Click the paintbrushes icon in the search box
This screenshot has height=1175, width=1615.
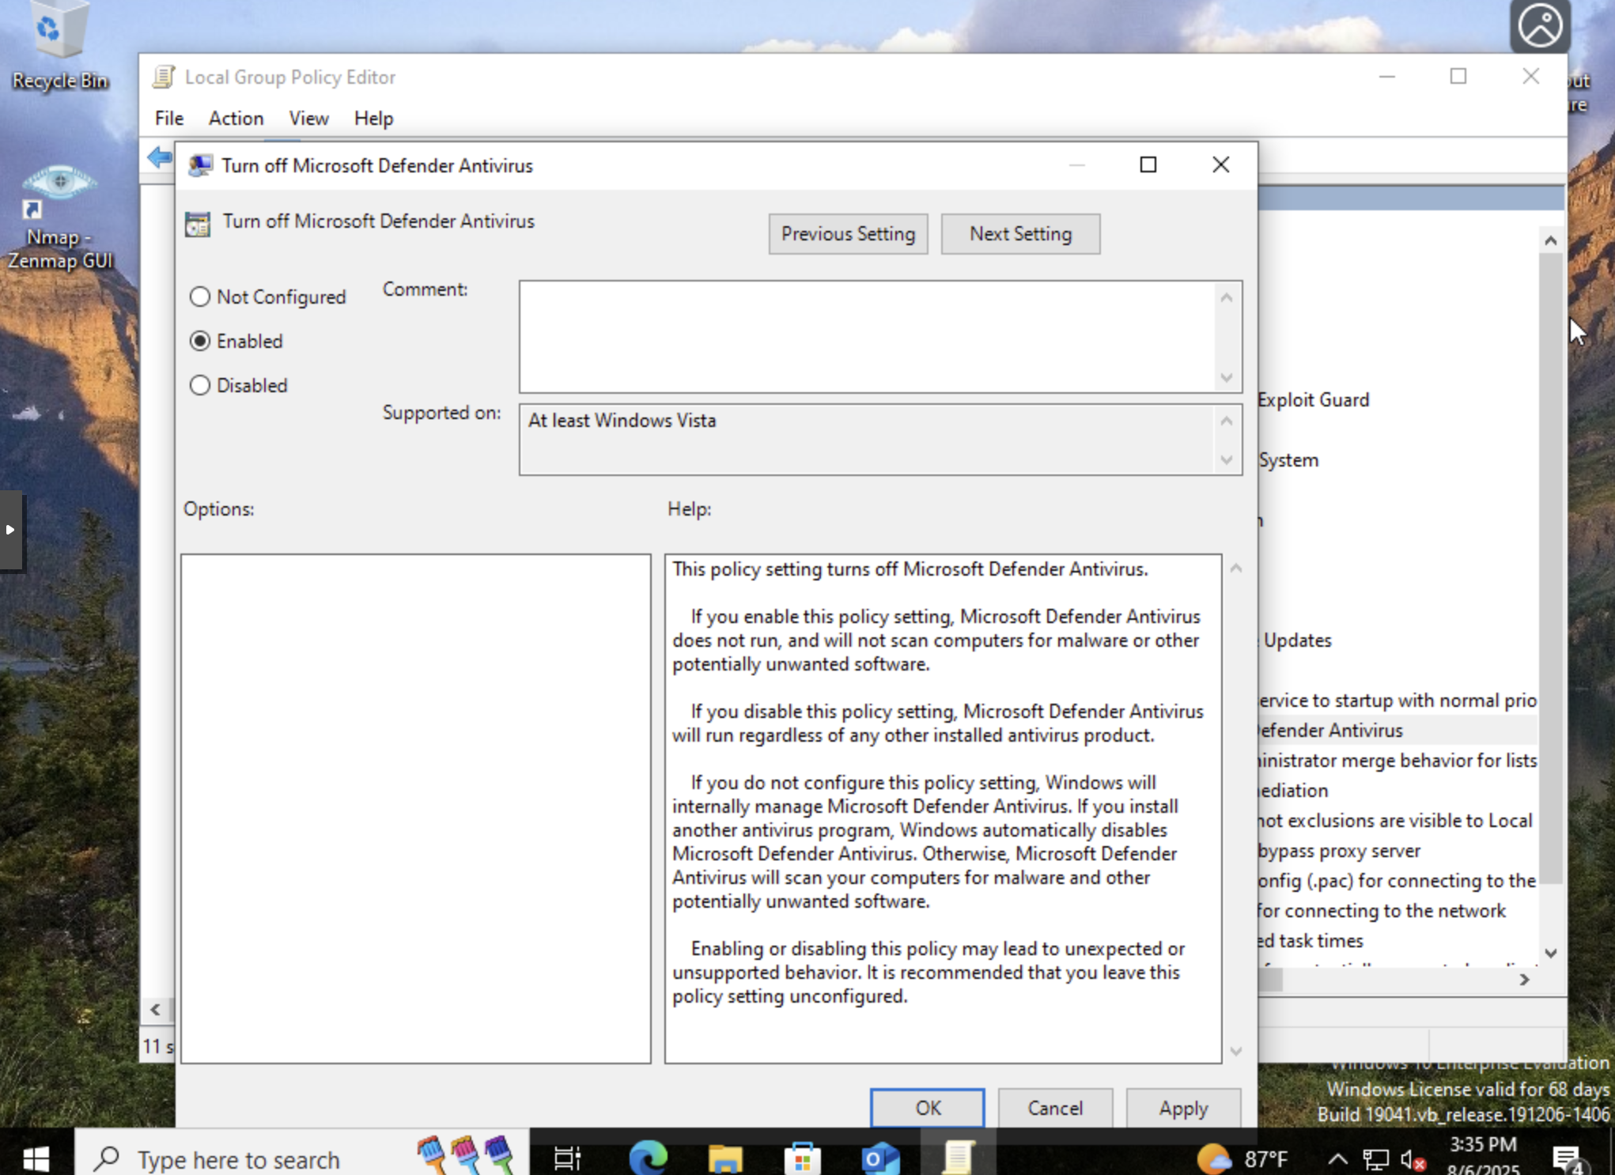click(x=466, y=1155)
